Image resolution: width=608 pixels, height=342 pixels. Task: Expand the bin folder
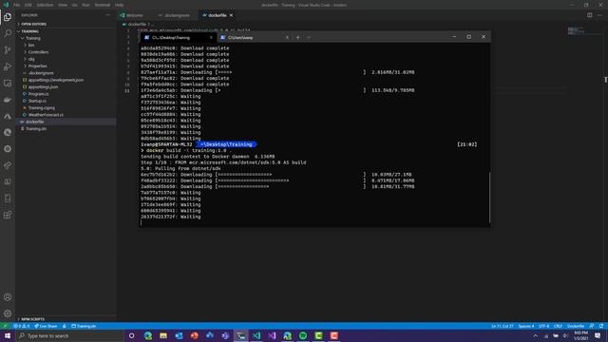click(x=66, y=46)
